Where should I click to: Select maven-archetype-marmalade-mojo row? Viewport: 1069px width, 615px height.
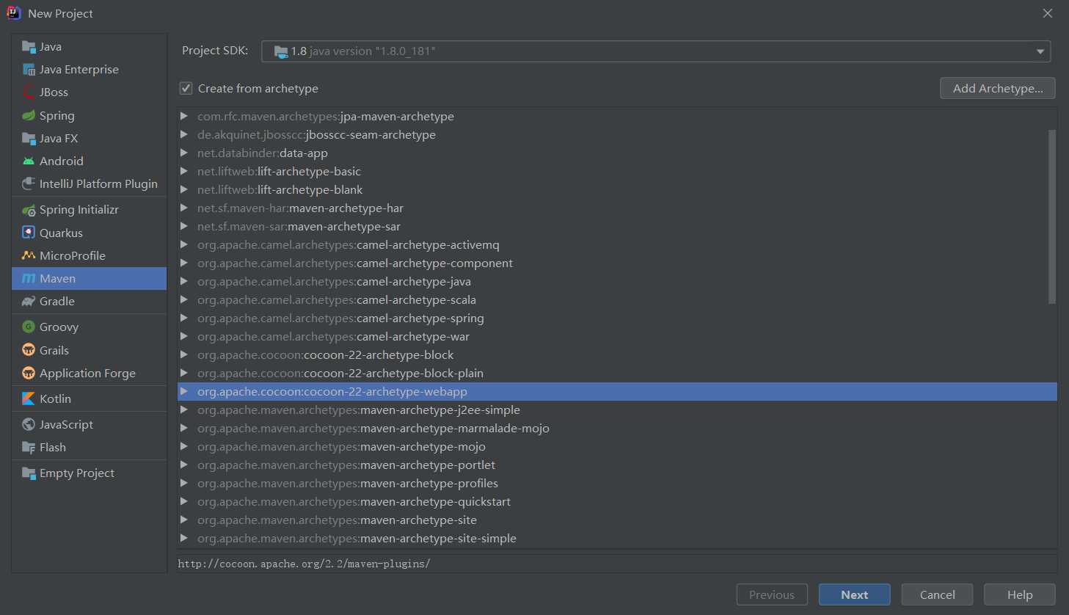pos(617,428)
